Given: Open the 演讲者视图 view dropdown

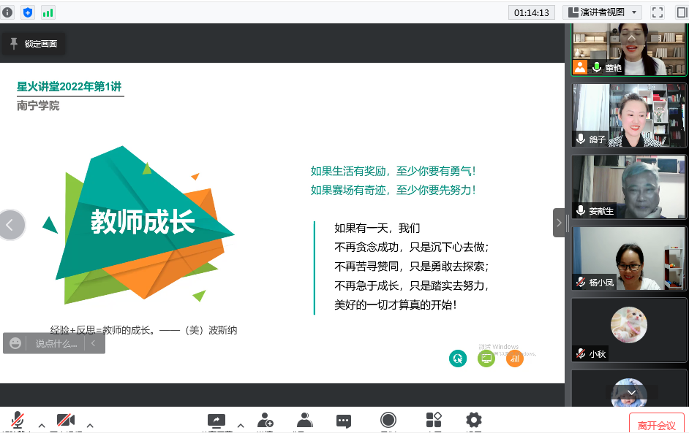Looking at the screenshot, I should tap(603, 12).
